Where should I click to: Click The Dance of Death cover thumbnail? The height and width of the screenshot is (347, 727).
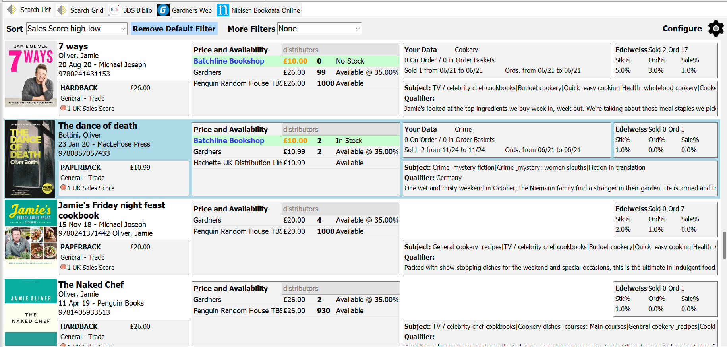coord(30,159)
